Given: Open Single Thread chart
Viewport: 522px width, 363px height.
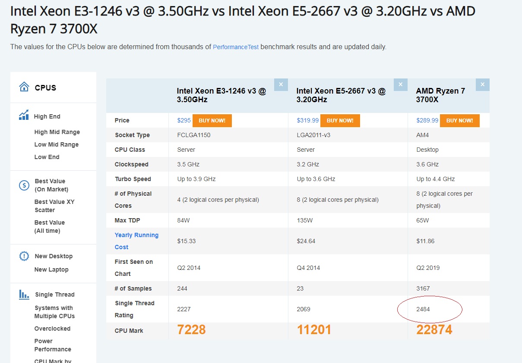Looking at the screenshot, I should (x=55, y=294).
